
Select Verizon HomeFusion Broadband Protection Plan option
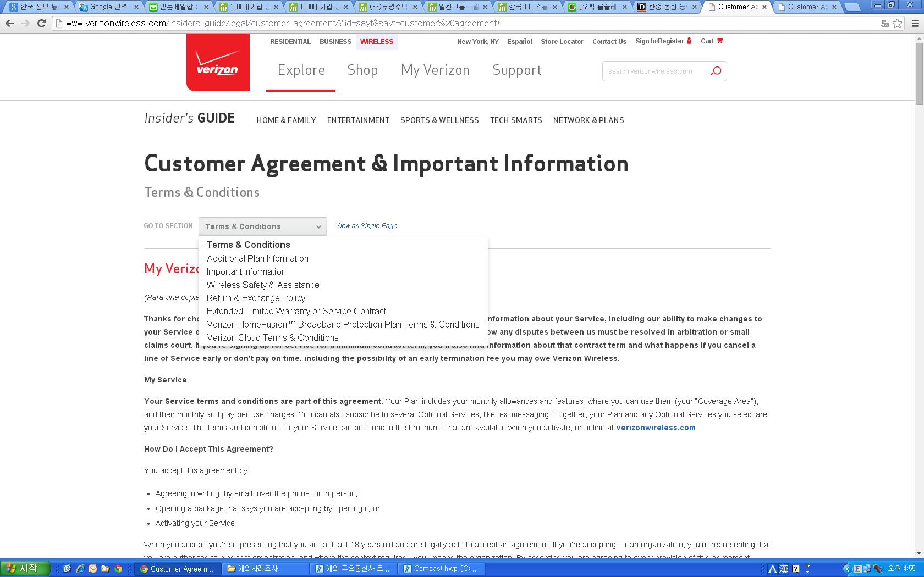[343, 324]
